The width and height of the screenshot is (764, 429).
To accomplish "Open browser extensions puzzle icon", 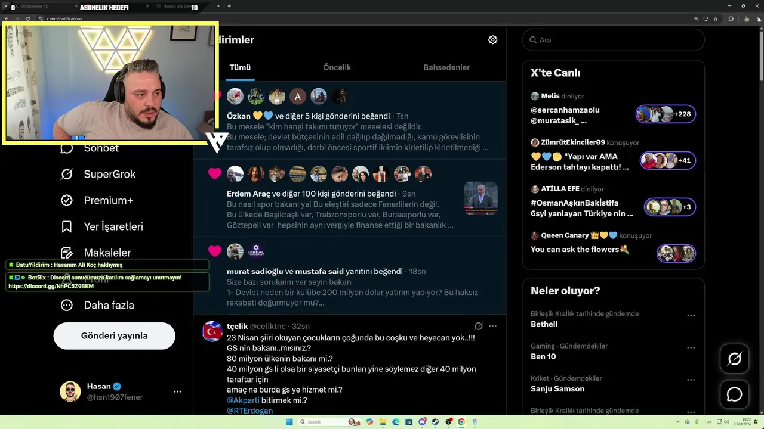I will tap(731, 19).
